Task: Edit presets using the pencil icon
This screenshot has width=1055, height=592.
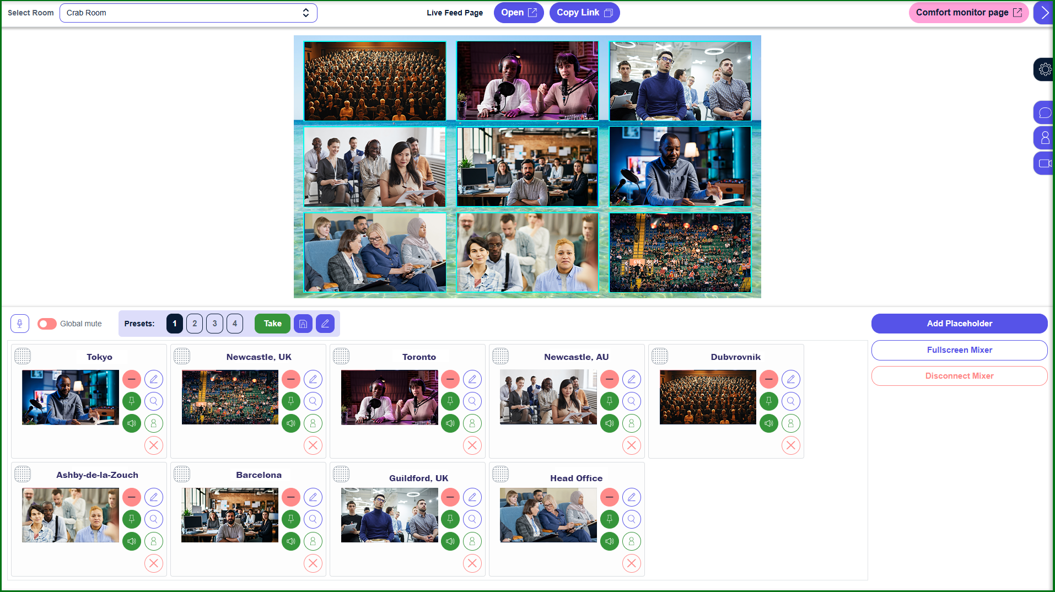Action: coord(325,324)
